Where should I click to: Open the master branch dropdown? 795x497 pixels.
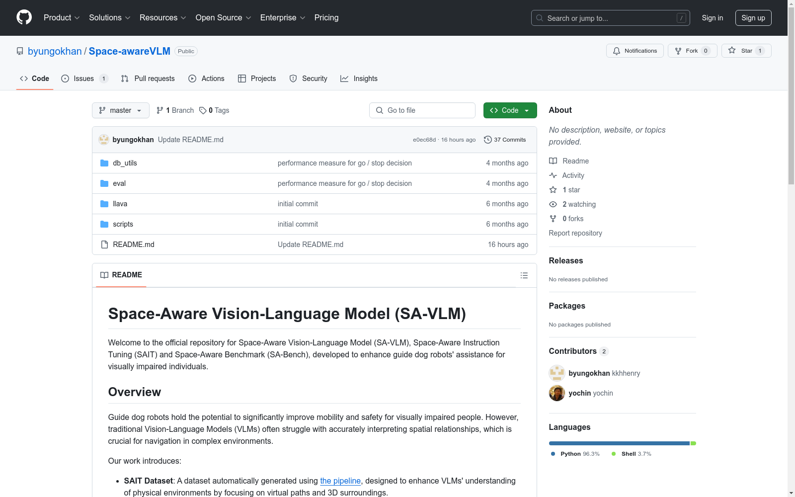(x=121, y=110)
